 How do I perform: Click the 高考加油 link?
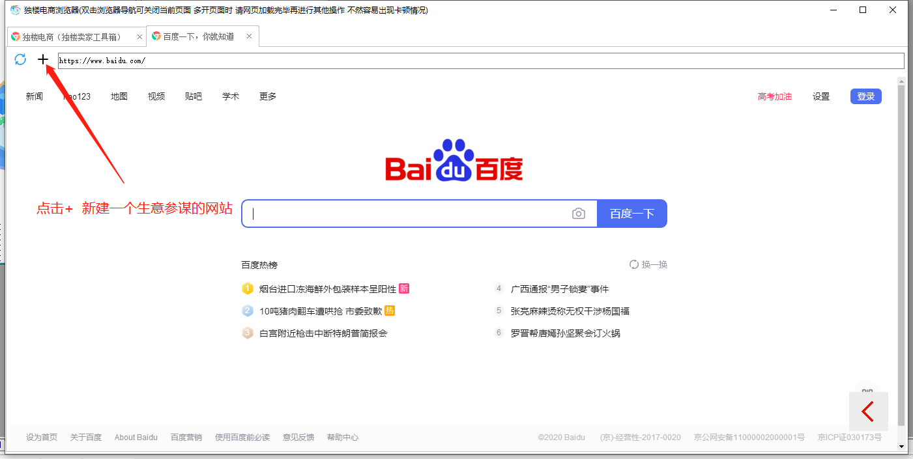(x=774, y=96)
